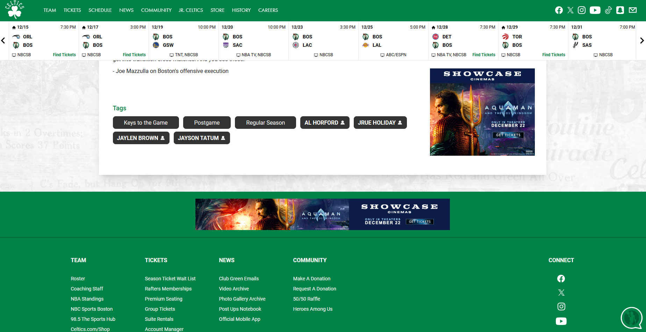Open the Instagram icon in header
This screenshot has width=646, height=332.
pos(582,10)
